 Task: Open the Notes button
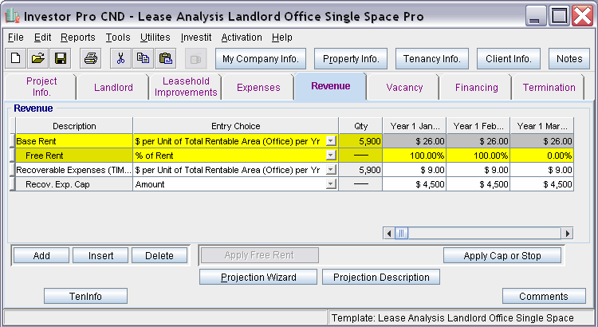[569, 59]
